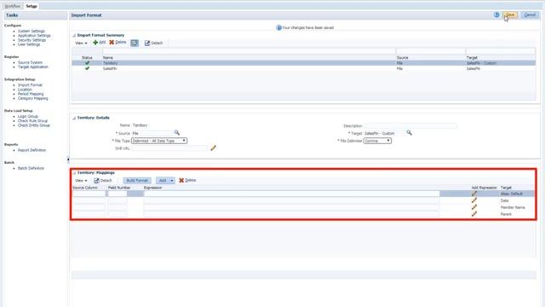The height and width of the screenshot is (307, 545).
Task: Open Batch Definition link
Action: [x=31, y=168]
